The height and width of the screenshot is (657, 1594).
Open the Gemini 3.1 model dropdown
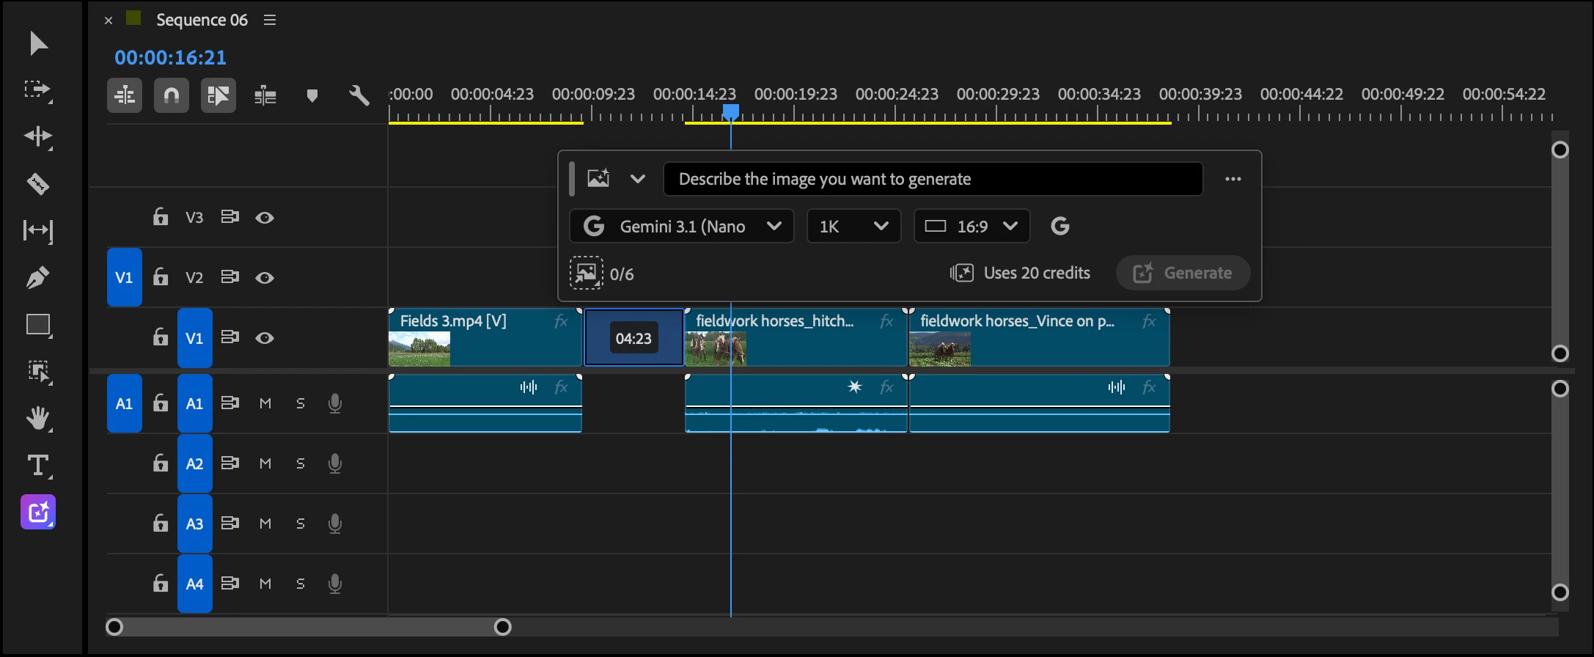(681, 226)
